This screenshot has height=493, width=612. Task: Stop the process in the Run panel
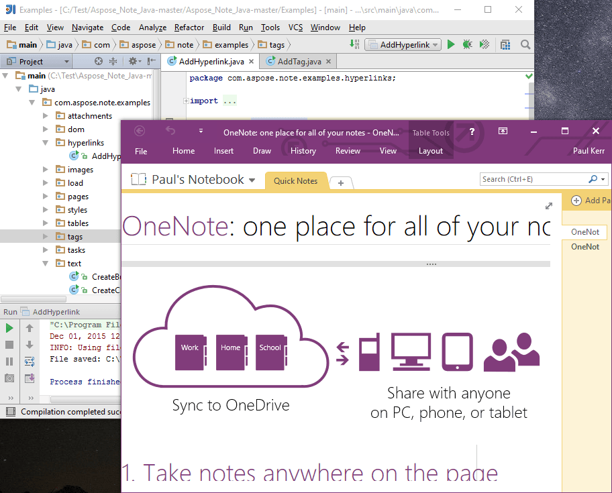click(9, 345)
